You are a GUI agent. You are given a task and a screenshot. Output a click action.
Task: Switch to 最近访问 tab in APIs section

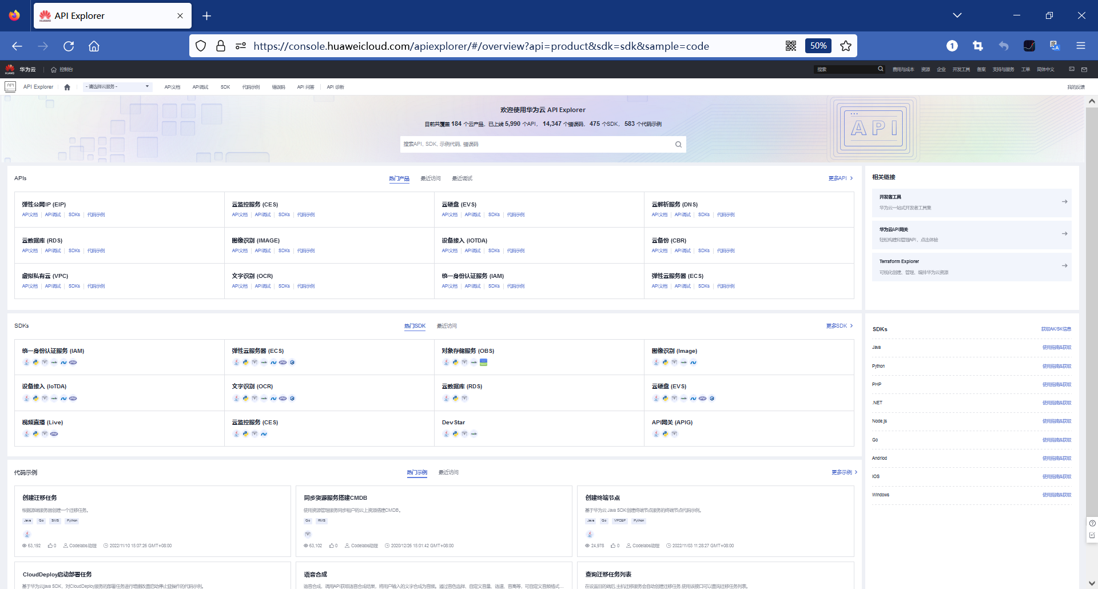point(431,178)
